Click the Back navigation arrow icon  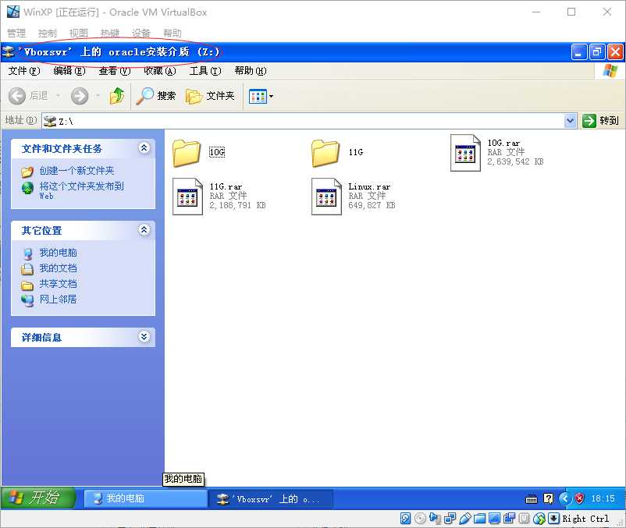tap(16, 96)
